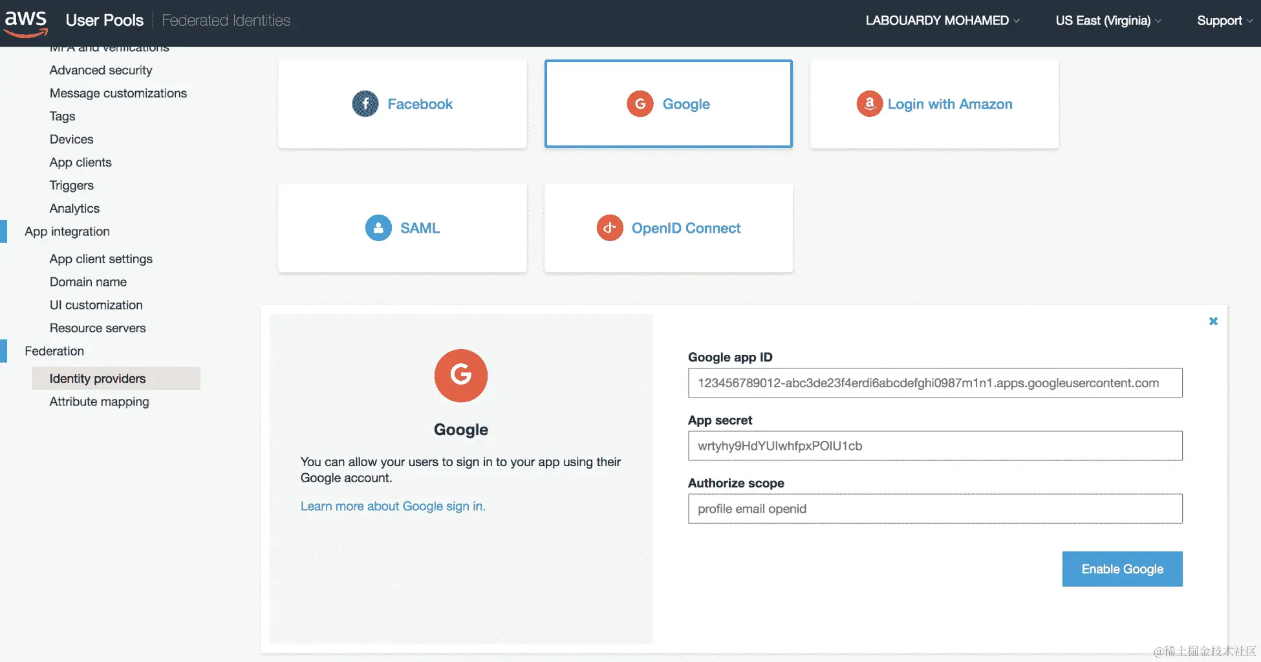Open Resource servers in sidebar
1261x662 pixels.
tap(98, 328)
